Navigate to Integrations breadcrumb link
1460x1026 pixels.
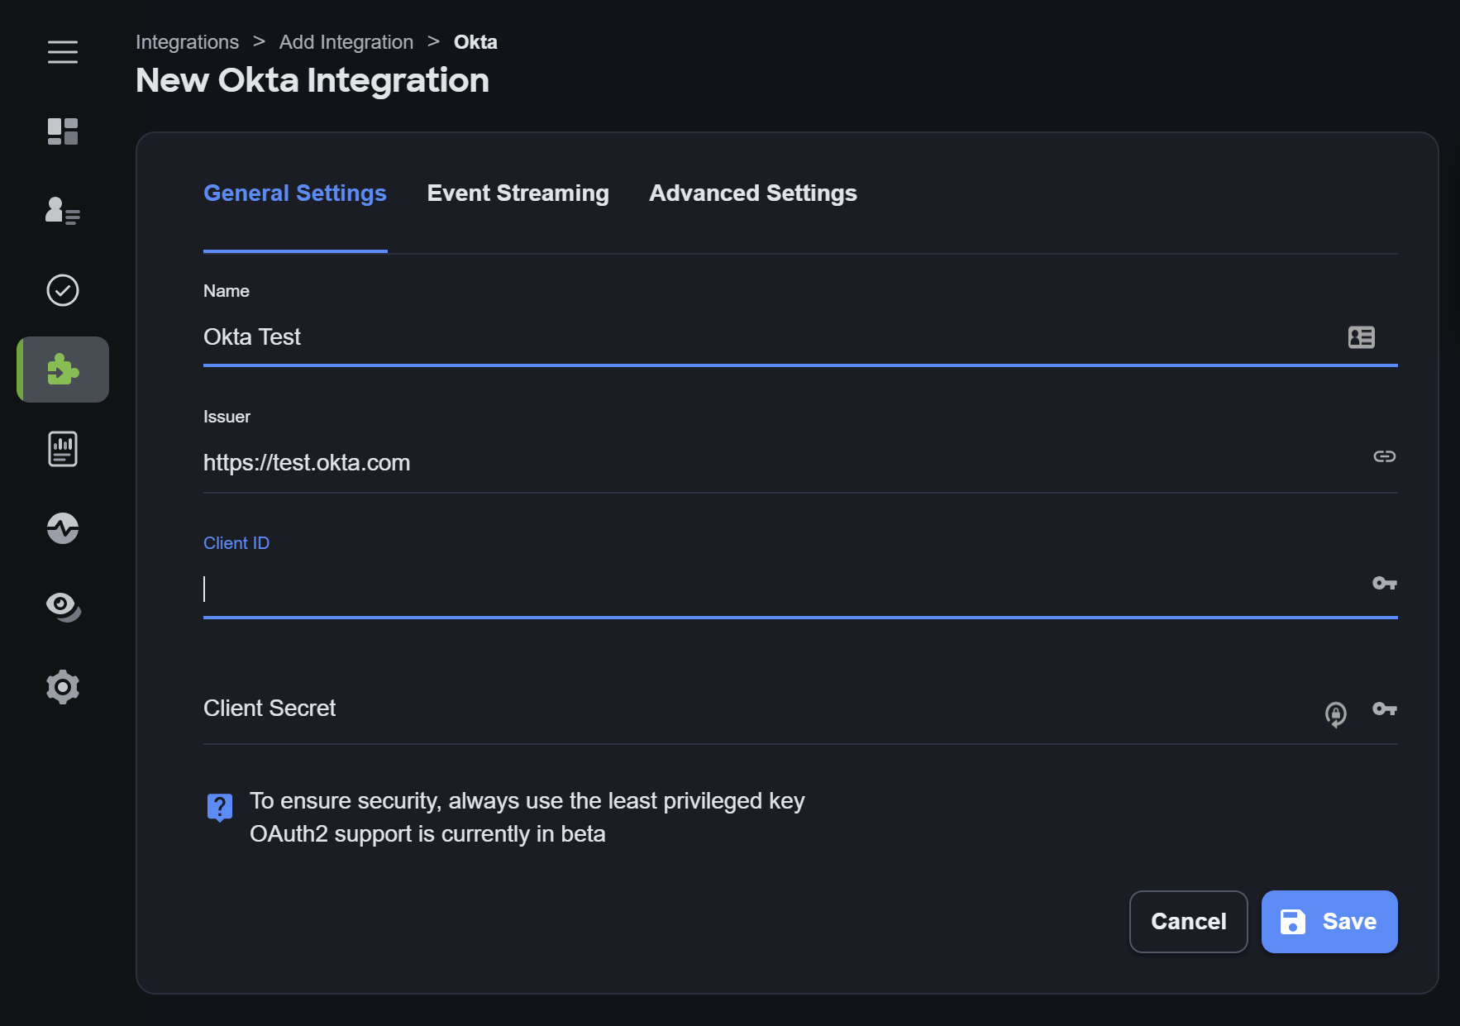point(187,42)
